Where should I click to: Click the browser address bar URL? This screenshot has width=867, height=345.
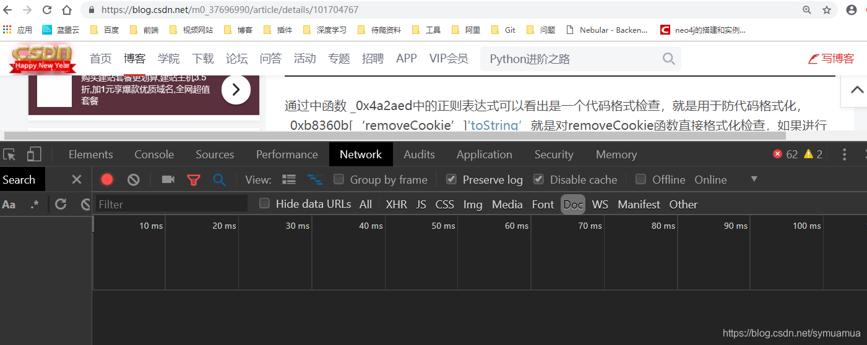(x=230, y=10)
